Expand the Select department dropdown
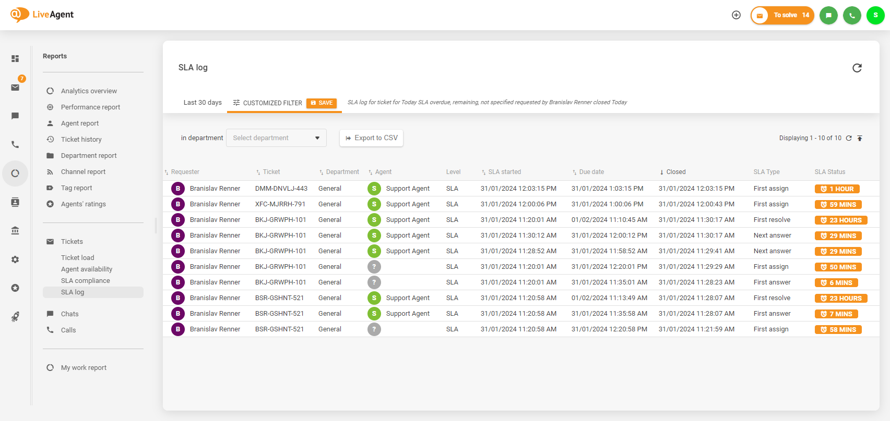Image resolution: width=890 pixels, height=421 pixels. click(276, 138)
